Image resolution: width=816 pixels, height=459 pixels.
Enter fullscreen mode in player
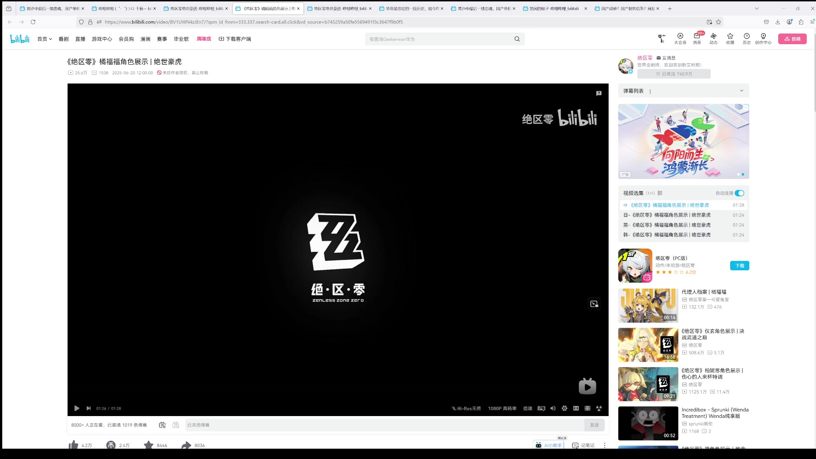[587, 408]
